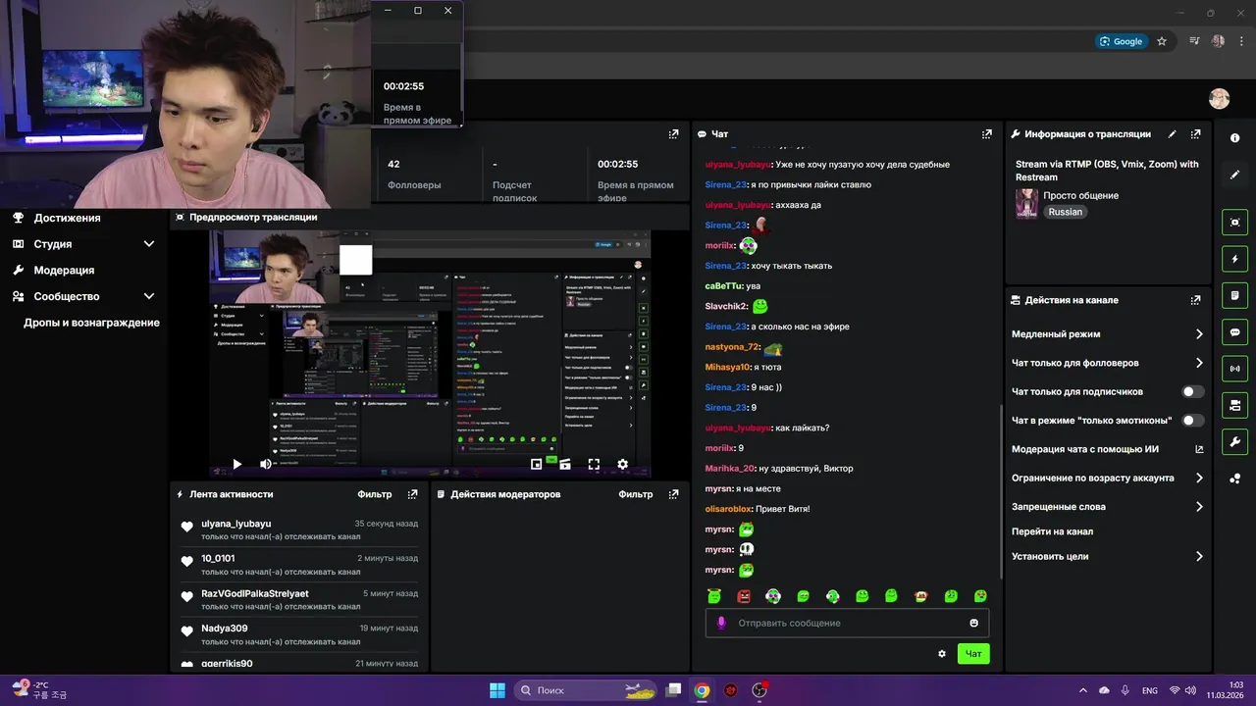1256x706 pixels.
Task: Open the Просто общение category link
Action: pyautogui.click(x=1080, y=195)
